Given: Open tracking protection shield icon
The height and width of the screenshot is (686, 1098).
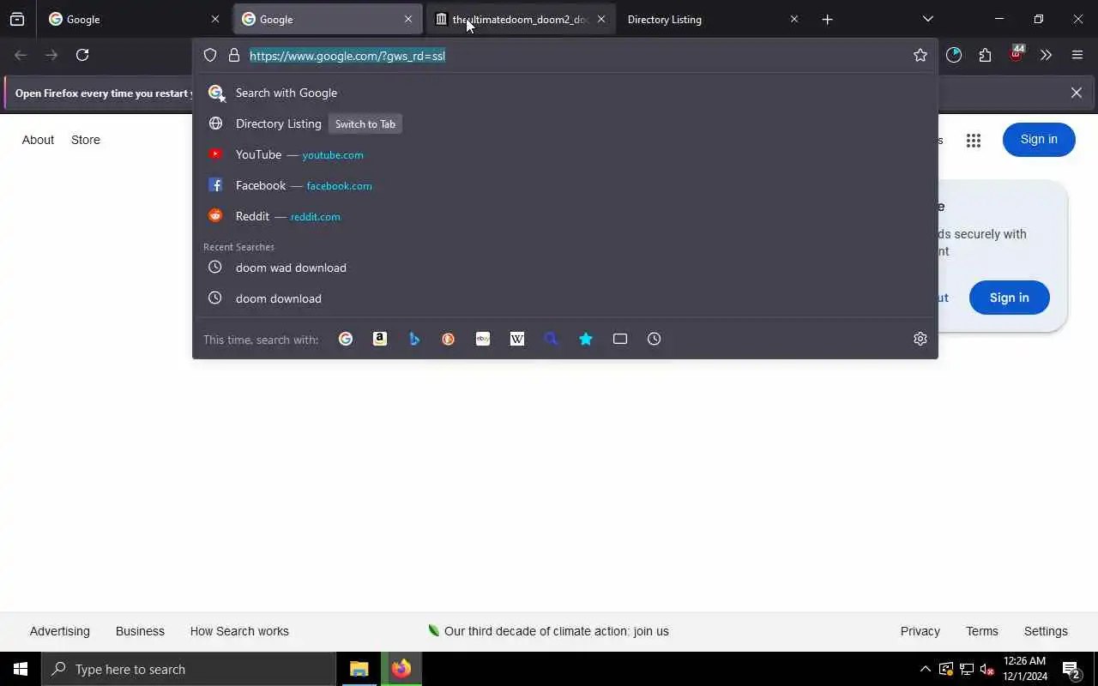Looking at the screenshot, I should click(x=210, y=56).
